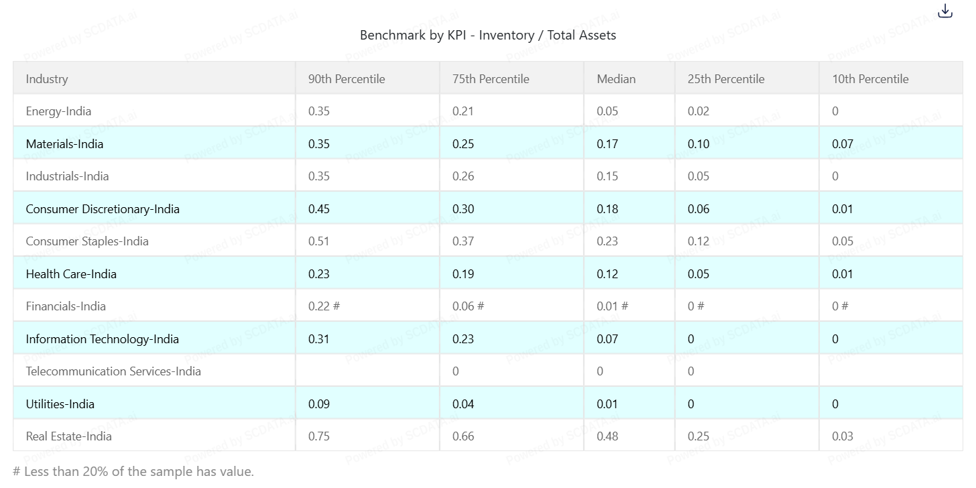
Task: Select the Utilities-India row label
Action: tap(60, 404)
